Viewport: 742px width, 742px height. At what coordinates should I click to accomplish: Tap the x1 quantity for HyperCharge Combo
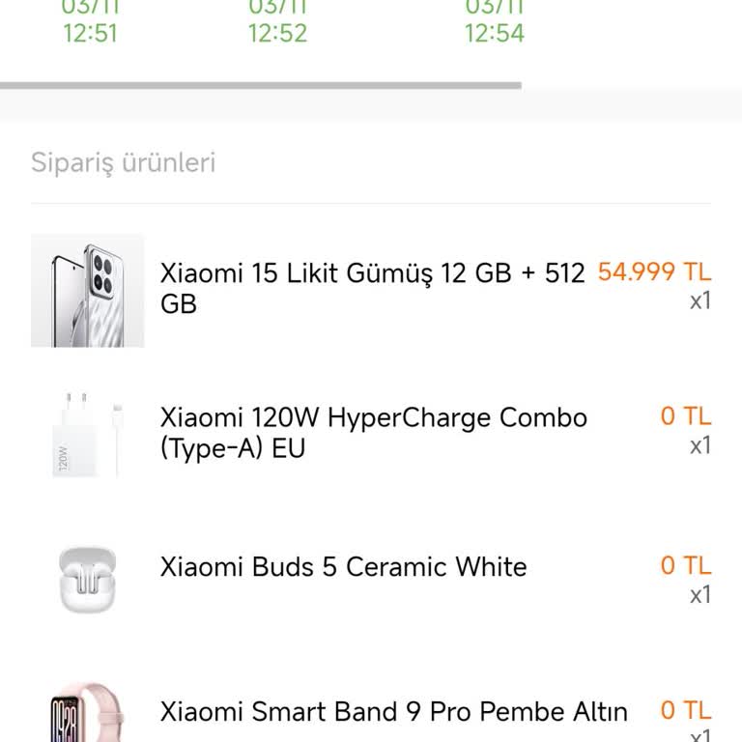click(x=699, y=445)
